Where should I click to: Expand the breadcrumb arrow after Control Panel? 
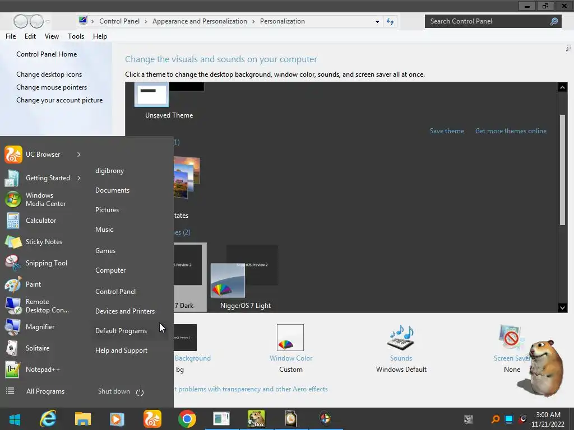pyautogui.click(x=146, y=21)
